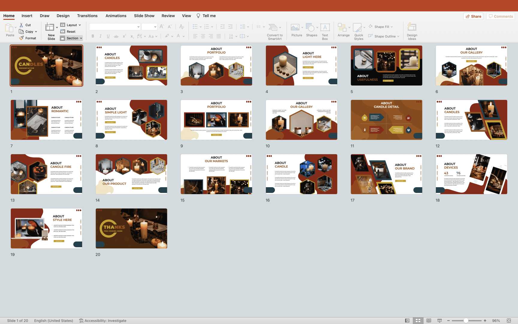Open the Transitions tab
The width and height of the screenshot is (518, 324).
point(87,16)
